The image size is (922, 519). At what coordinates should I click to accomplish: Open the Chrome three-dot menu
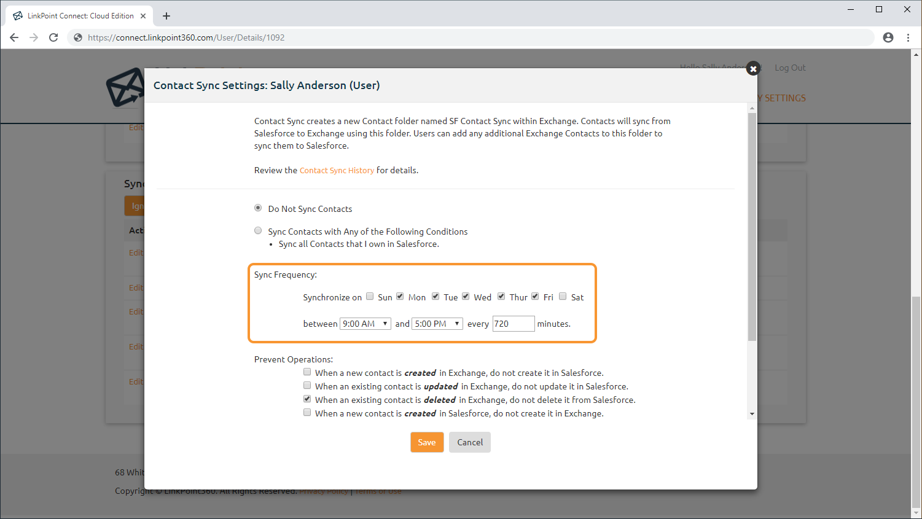tap(908, 37)
